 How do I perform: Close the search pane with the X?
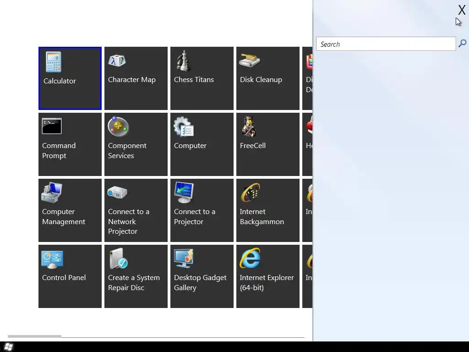point(462,10)
